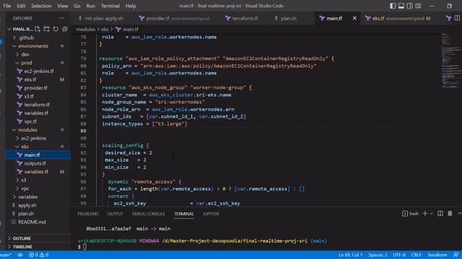462x259 pixels.
Task: Open notifications icon in status bar
Action: (x=456, y=255)
